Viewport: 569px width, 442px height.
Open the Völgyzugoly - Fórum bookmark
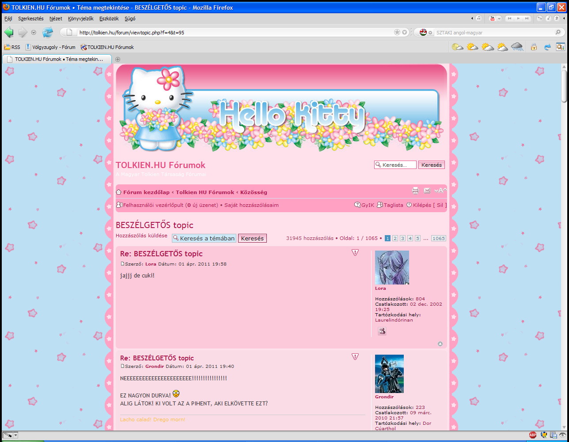coord(50,47)
